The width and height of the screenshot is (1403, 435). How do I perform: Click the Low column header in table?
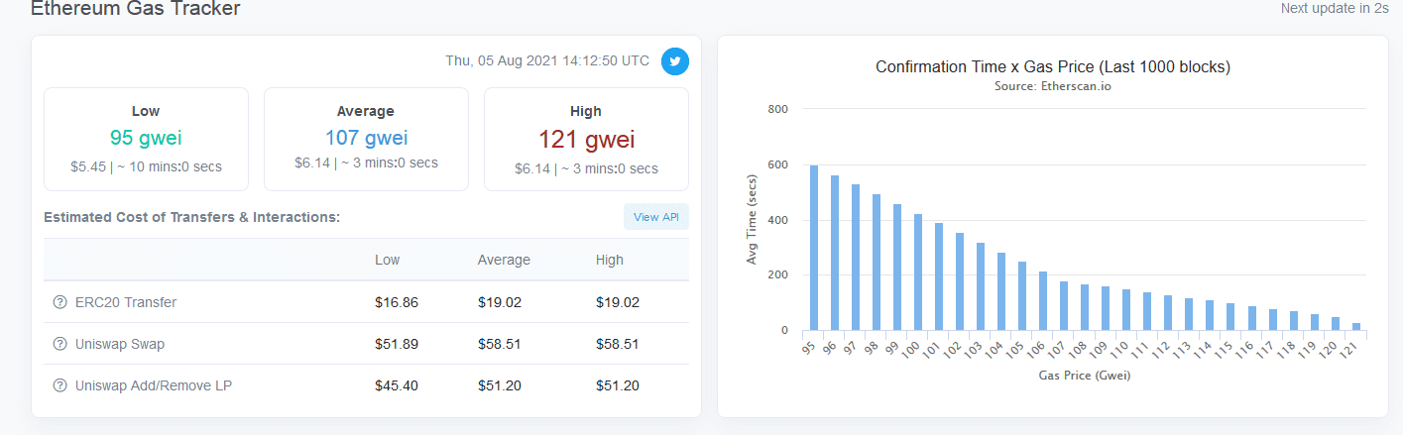[x=388, y=260]
